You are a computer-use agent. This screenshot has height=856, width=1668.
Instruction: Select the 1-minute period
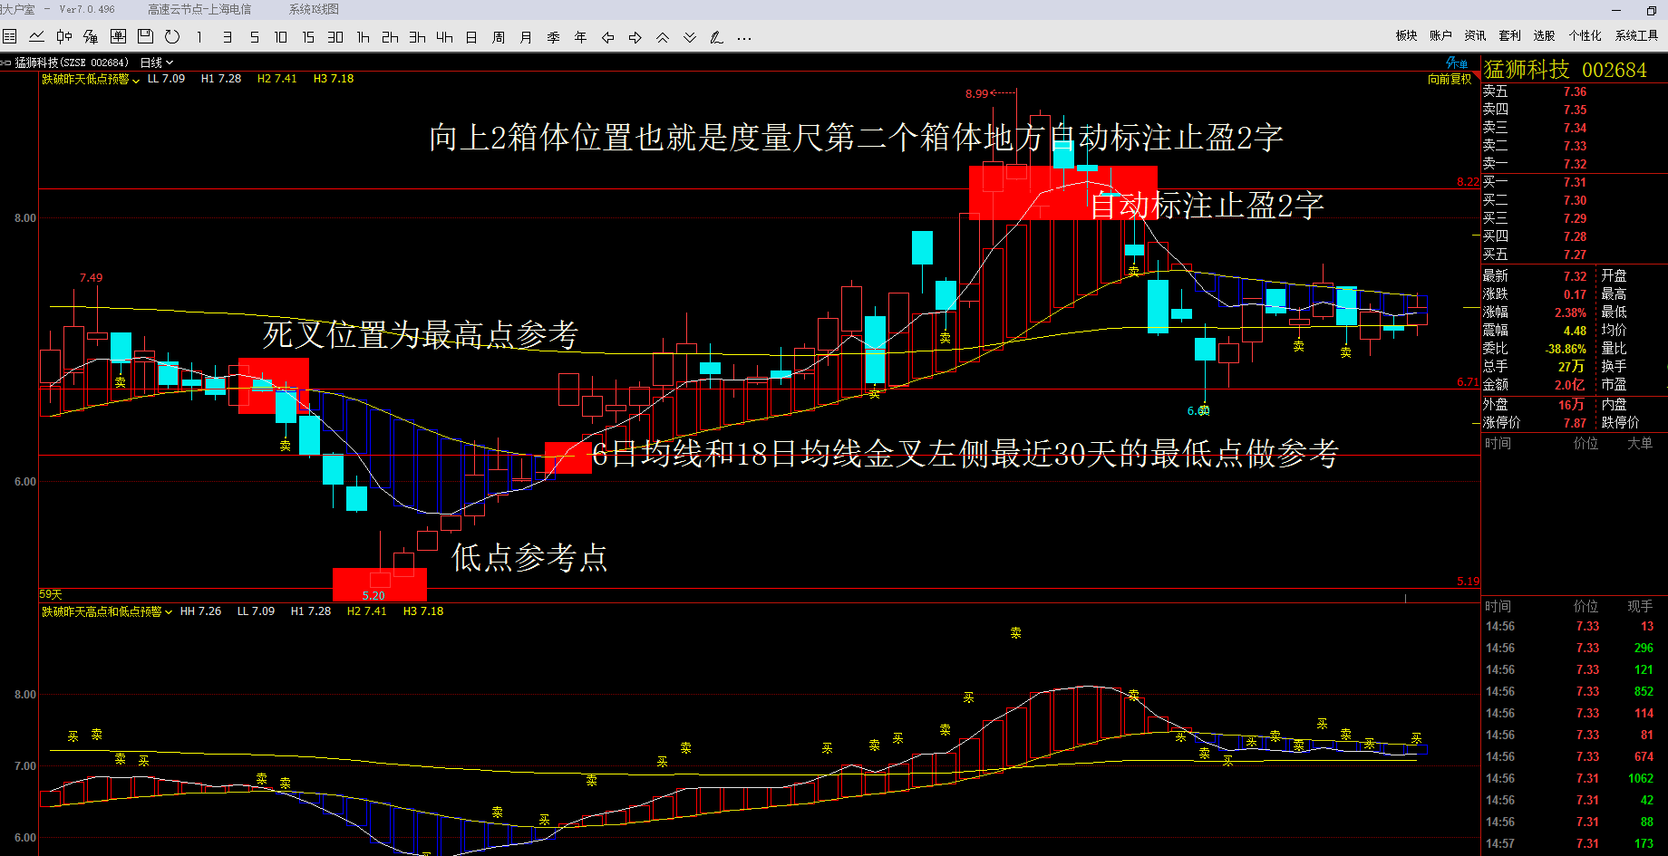pos(199,37)
